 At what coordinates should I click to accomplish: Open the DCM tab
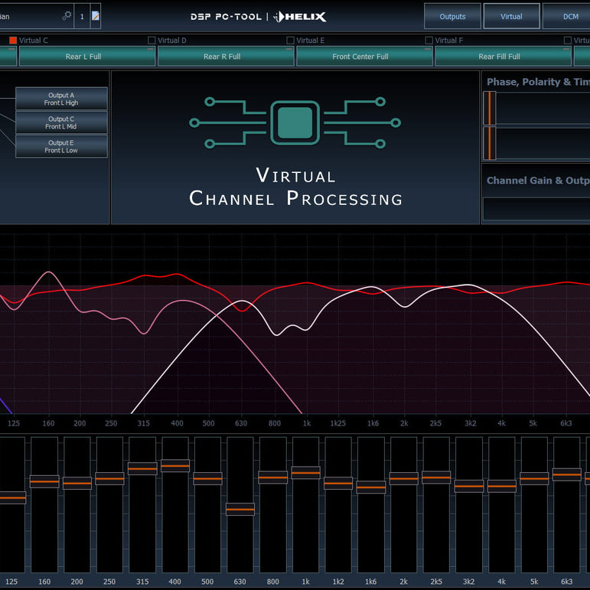pyautogui.click(x=570, y=16)
